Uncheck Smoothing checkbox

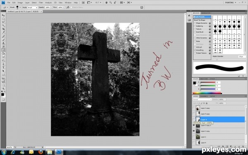coord(195,50)
